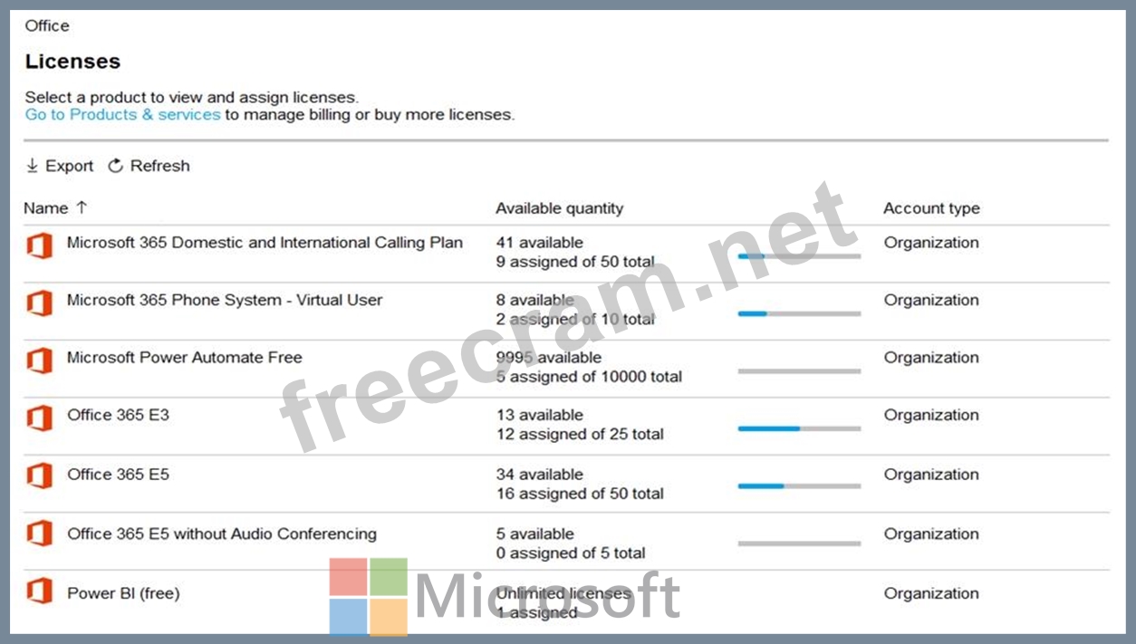Image resolution: width=1136 pixels, height=644 pixels.
Task: Click the Available quantity column header
Action: (x=559, y=208)
